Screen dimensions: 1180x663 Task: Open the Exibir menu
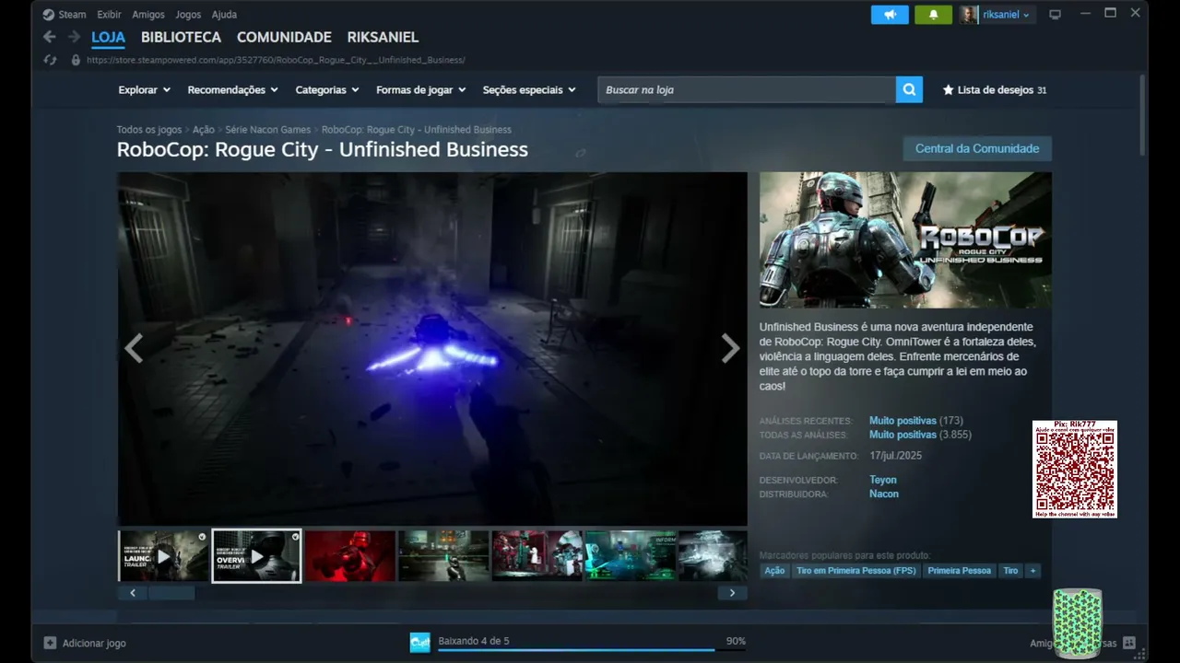pyautogui.click(x=109, y=15)
